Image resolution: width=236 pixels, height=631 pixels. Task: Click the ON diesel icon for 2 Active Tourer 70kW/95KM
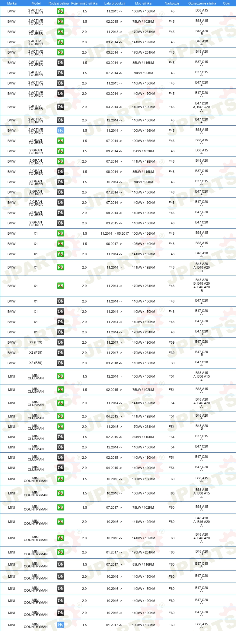61,73
